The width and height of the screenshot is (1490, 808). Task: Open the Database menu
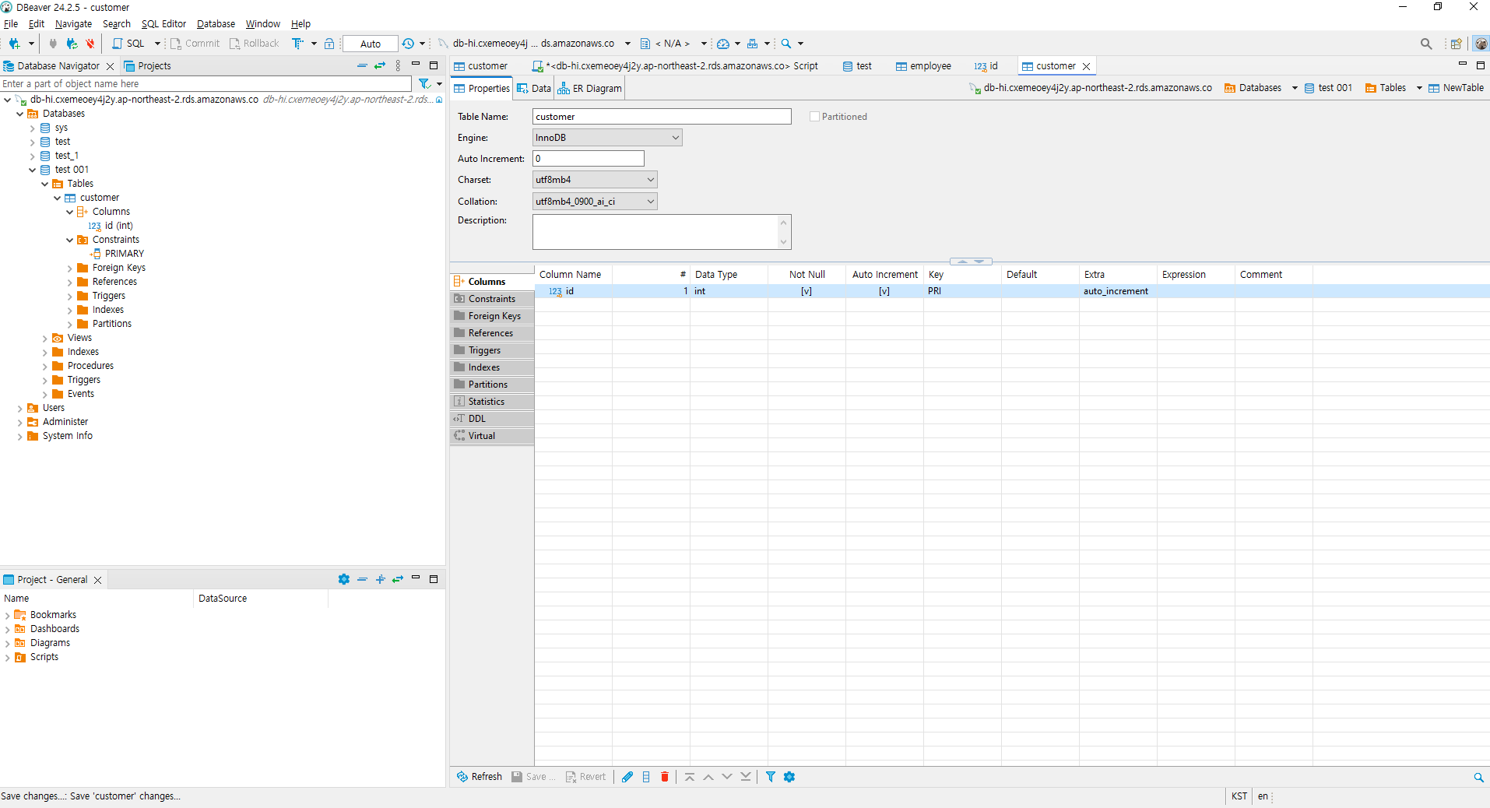[x=216, y=24]
